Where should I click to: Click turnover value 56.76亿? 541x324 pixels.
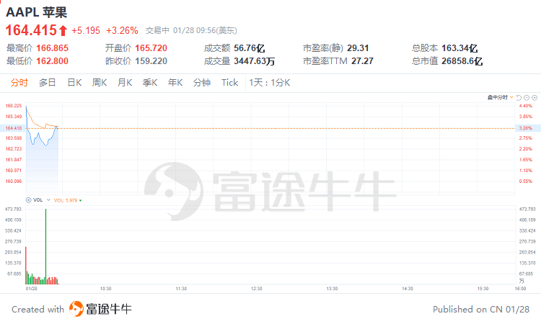(250, 48)
